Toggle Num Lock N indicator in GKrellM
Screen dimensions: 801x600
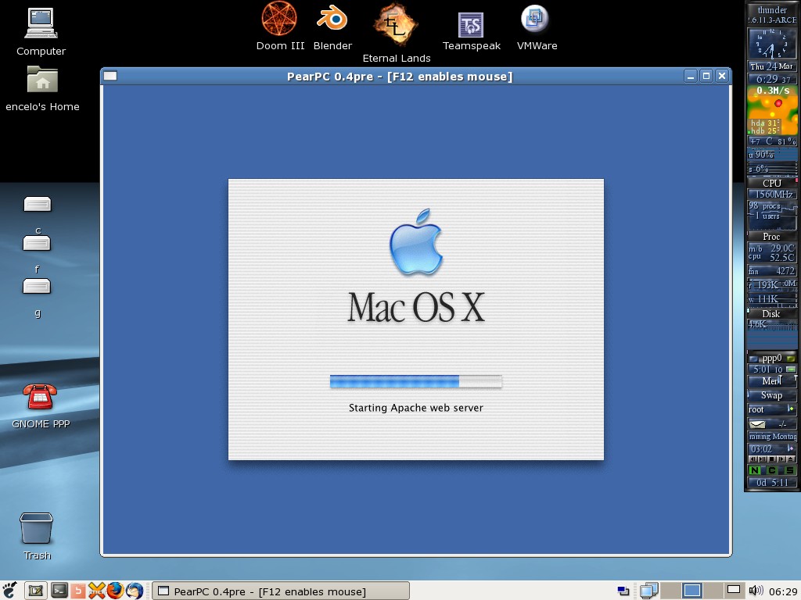tap(755, 470)
